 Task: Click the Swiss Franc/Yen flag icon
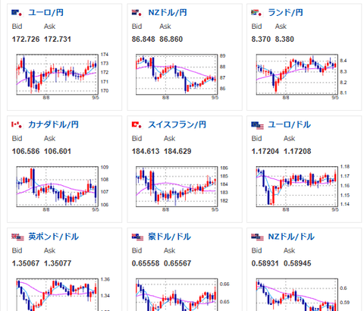tap(137, 124)
